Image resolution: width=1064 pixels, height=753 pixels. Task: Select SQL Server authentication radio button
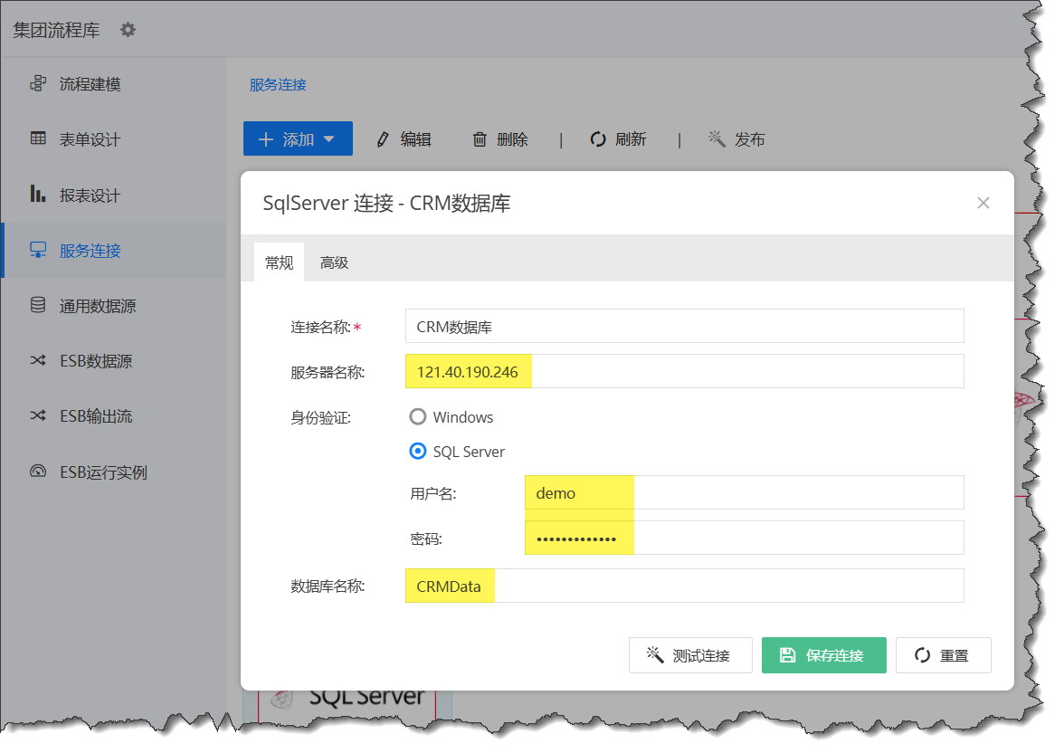(x=418, y=451)
